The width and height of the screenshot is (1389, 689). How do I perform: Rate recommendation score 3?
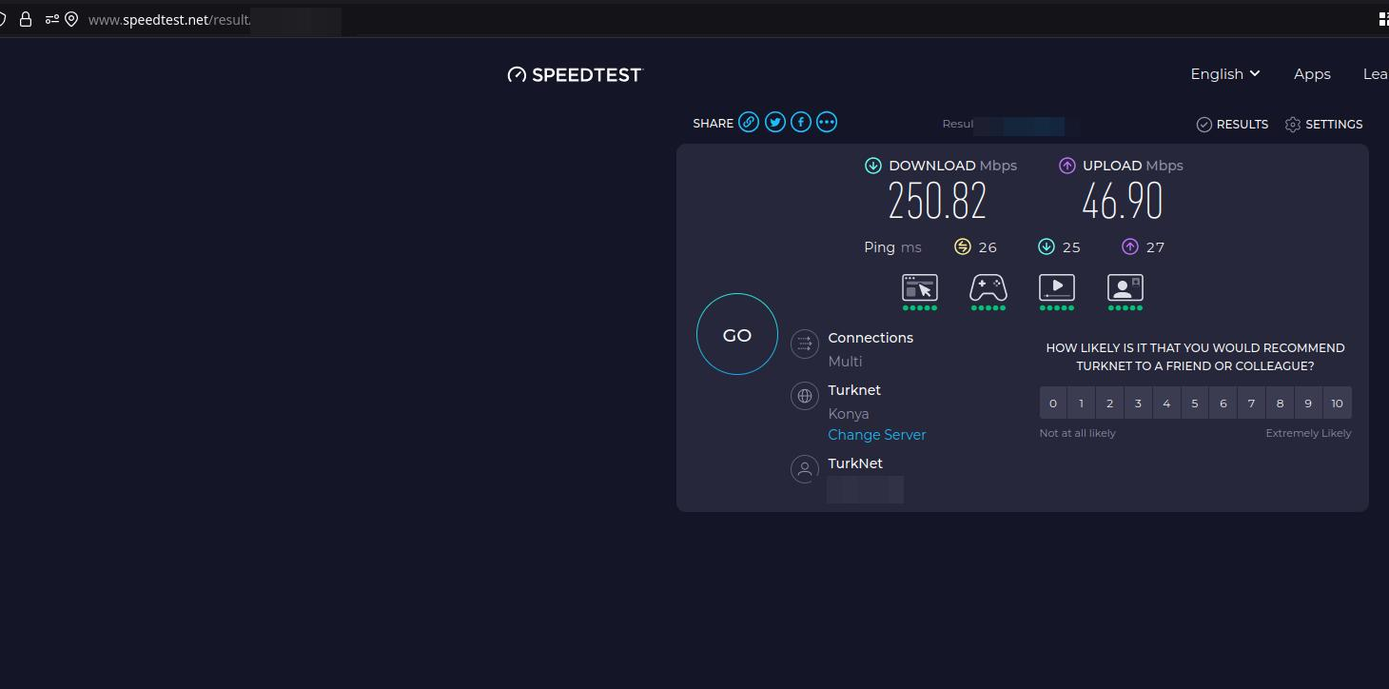coord(1138,404)
